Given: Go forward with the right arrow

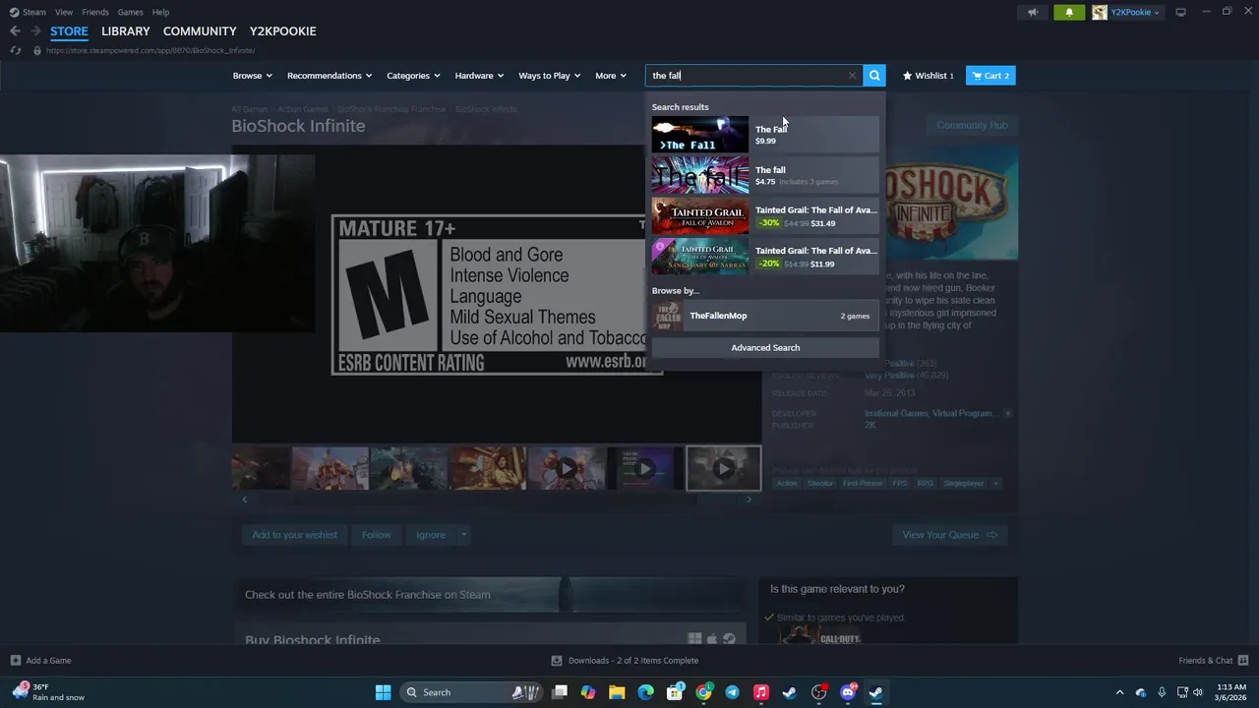Looking at the screenshot, I should coord(35,31).
